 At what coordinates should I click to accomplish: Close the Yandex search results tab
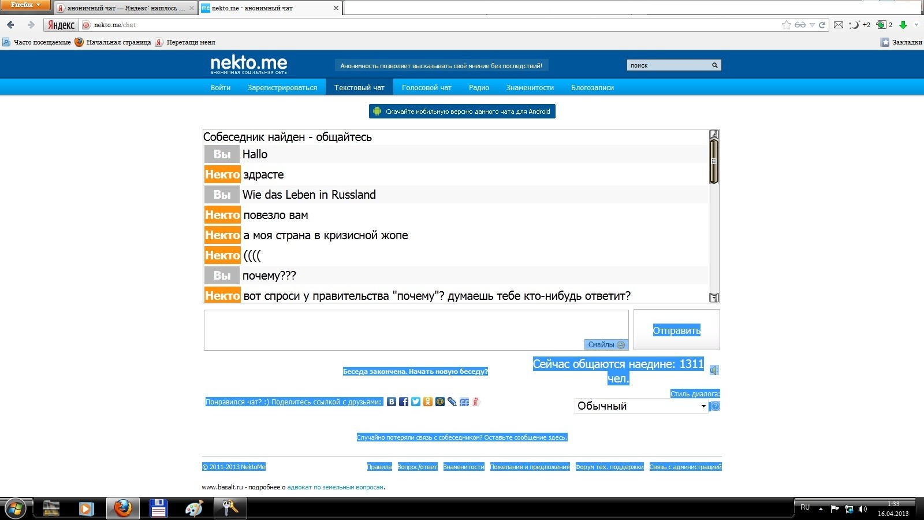(192, 8)
